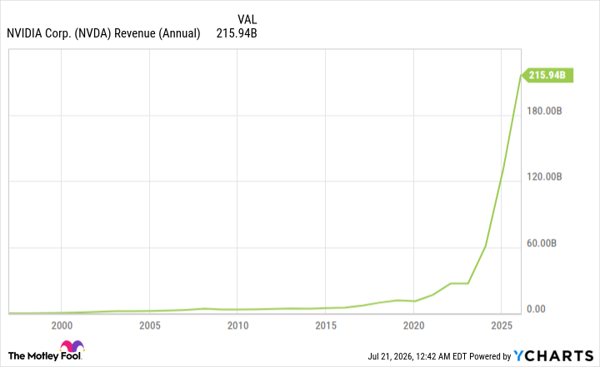
Task: Click 'The Motley Fool' wordmark text
Action: coord(45,356)
